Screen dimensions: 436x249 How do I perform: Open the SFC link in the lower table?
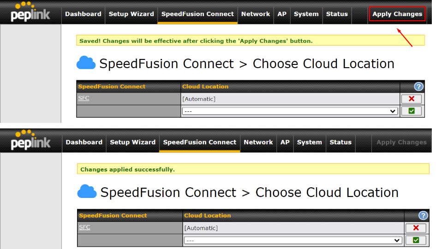[x=84, y=227]
